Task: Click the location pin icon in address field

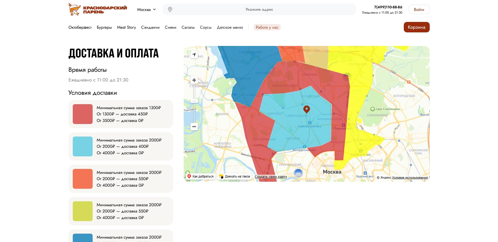Action: coord(170,9)
